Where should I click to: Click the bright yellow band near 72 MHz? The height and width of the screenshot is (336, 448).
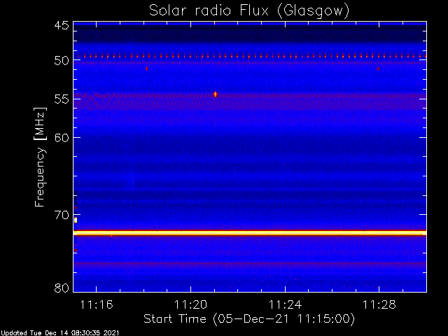point(250,233)
